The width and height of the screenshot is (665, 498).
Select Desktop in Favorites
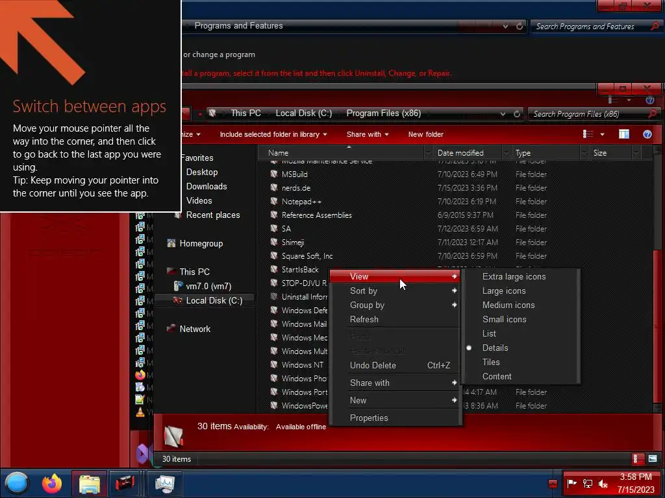(202, 172)
